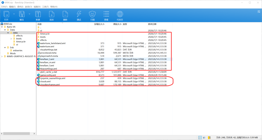
Task: Select the Mods folder in tree
Action: 13,53
